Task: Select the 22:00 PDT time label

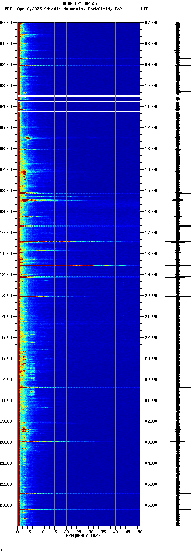Action: pyautogui.click(x=6, y=484)
